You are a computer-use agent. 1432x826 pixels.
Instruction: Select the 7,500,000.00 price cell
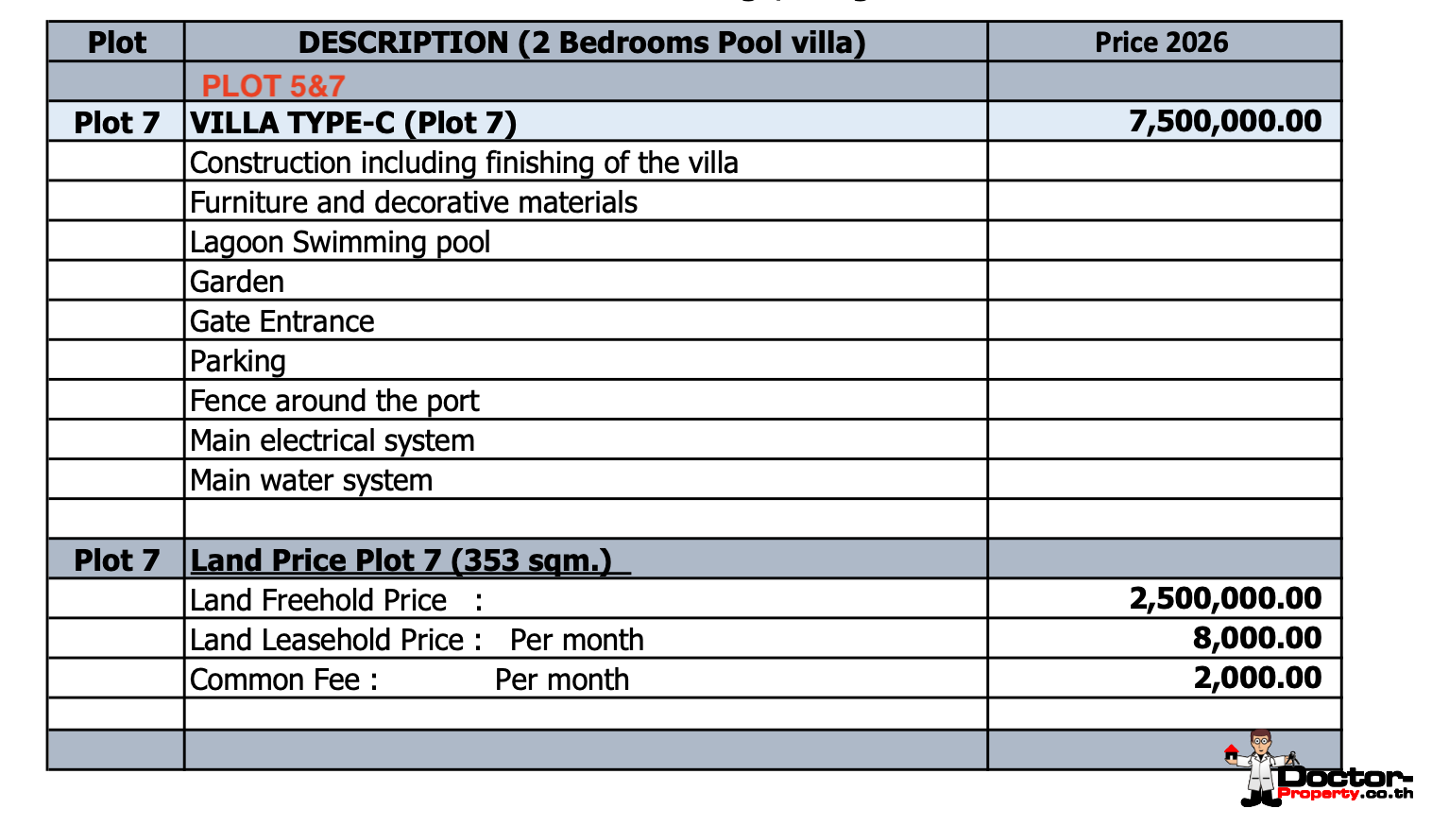tap(1225, 122)
